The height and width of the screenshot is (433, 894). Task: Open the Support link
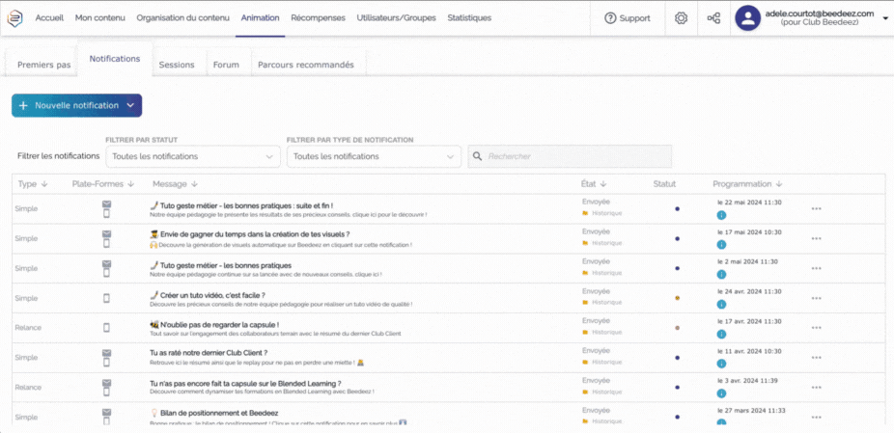coord(627,18)
